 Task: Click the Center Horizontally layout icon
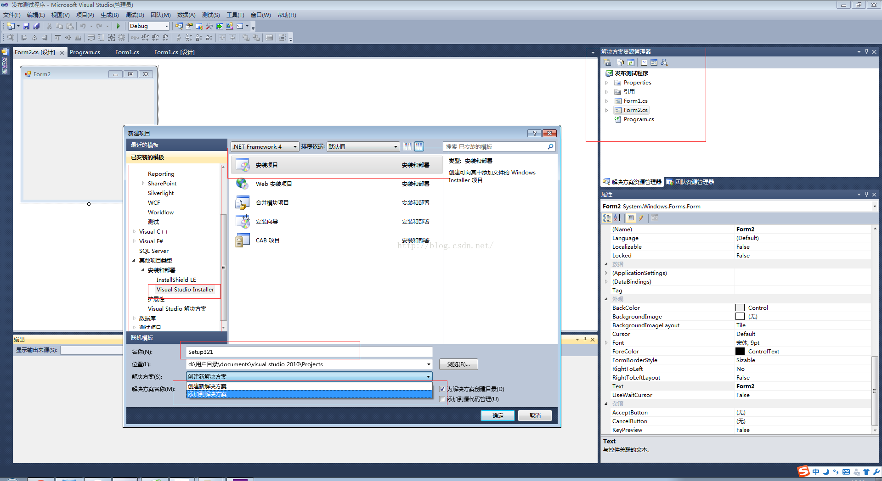pyautogui.click(x=222, y=38)
